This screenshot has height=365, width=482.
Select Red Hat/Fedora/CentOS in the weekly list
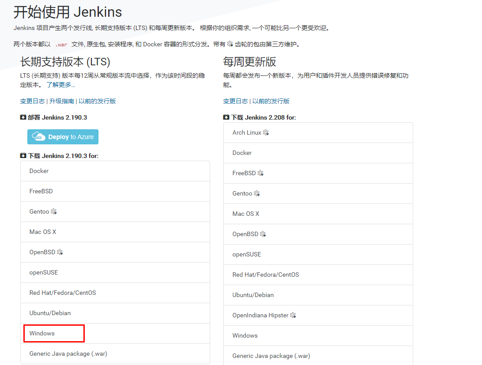tap(318, 275)
